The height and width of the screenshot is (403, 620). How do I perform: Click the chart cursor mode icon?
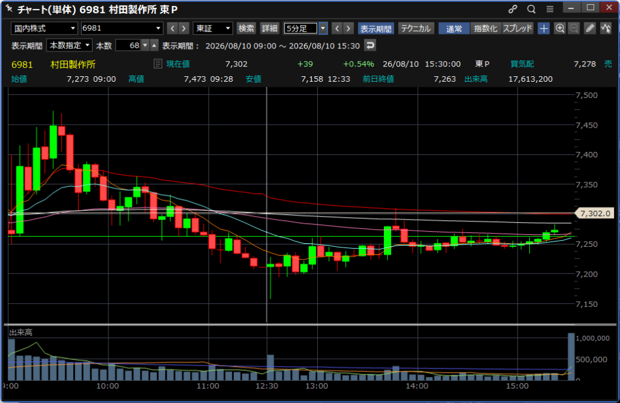click(x=605, y=28)
